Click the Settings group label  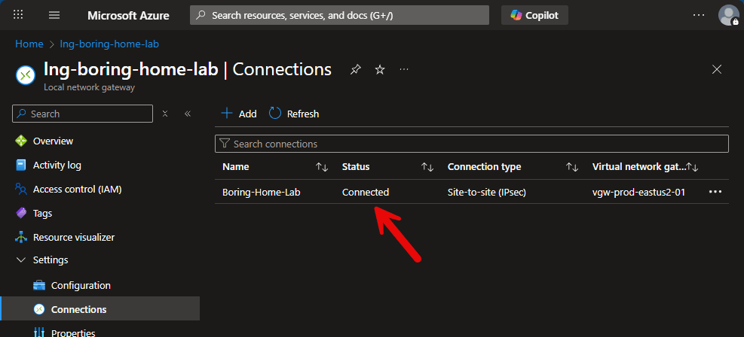tap(51, 260)
